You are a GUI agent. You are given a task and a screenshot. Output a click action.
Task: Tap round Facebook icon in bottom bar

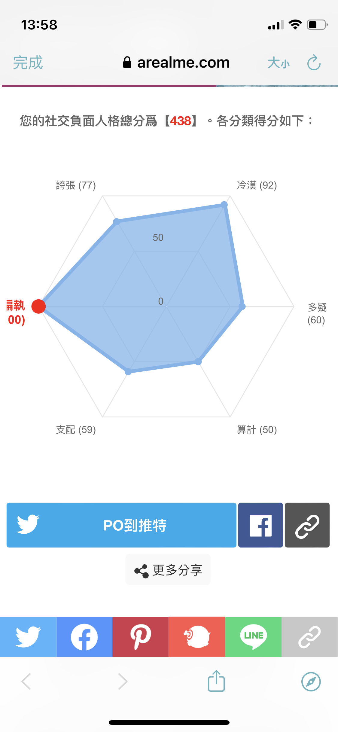[84, 637]
